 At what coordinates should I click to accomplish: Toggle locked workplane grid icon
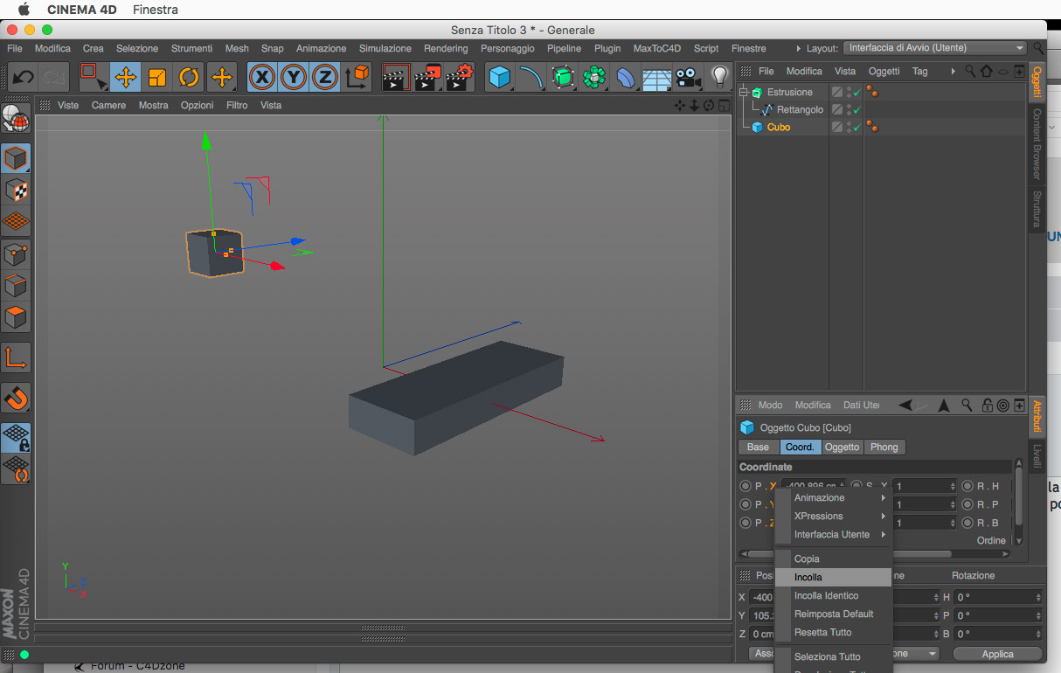pyautogui.click(x=16, y=437)
